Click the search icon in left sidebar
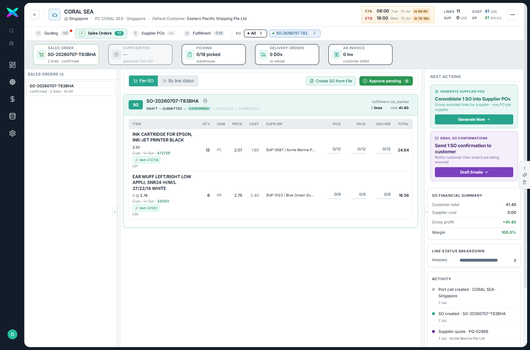The width and height of the screenshot is (530, 350). coord(11,31)
